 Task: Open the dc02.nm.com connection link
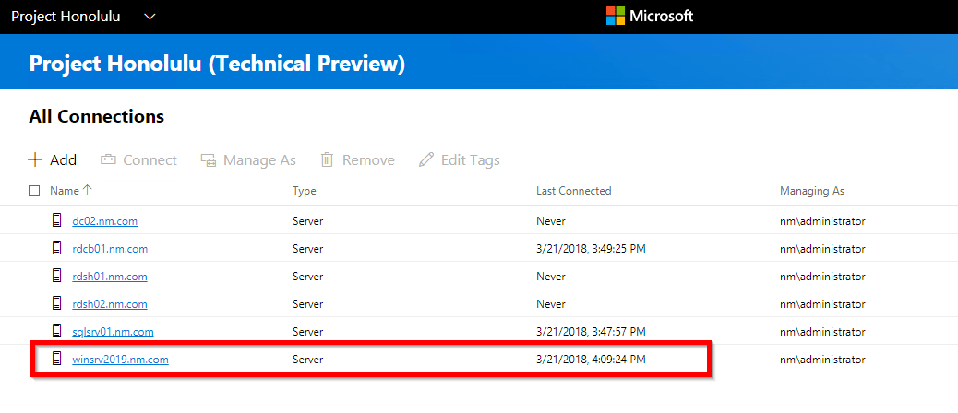pyautogui.click(x=104, y=221)
